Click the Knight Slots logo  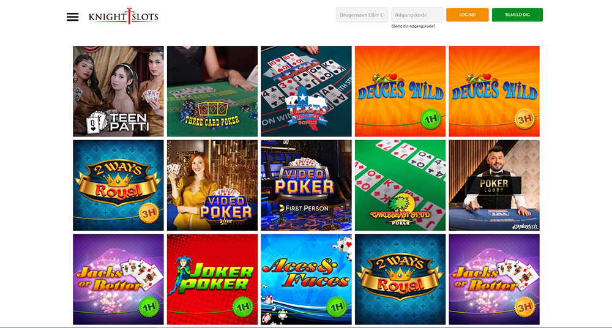point(124,16)
